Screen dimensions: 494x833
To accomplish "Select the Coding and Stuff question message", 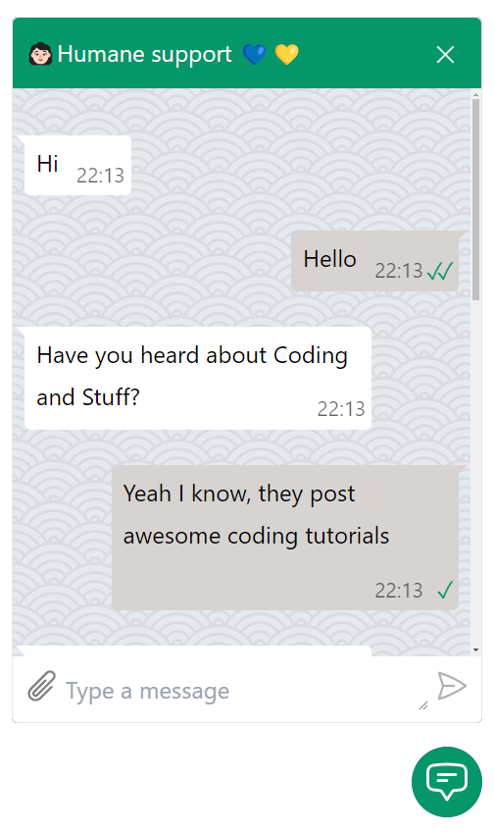I will 198,379.
